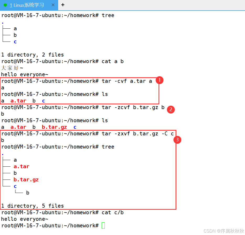Click the "1 directory, 2 files" summary line
The height and width of the screenshot is (235, 245).
[32, 55]
